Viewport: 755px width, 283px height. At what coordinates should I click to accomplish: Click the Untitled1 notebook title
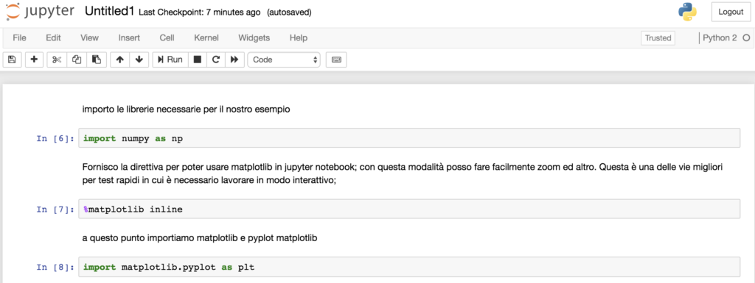109,12
